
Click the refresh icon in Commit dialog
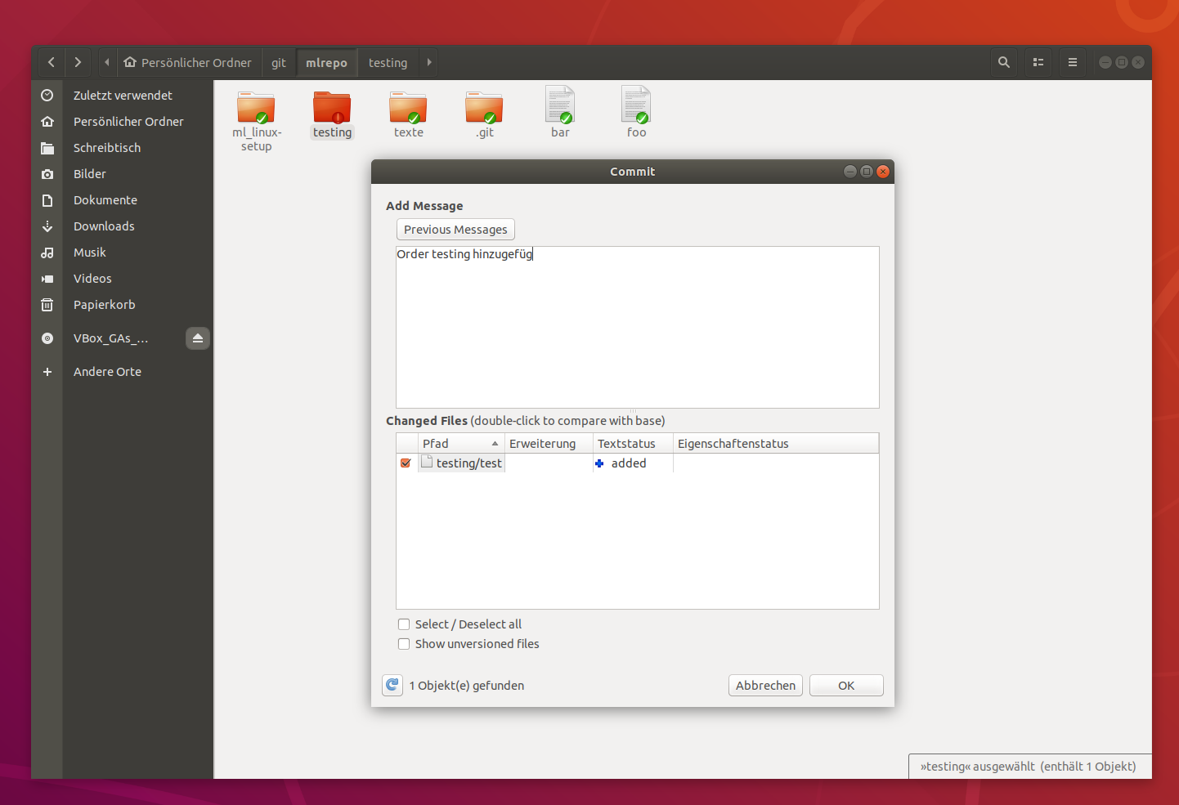coord(392,685)
